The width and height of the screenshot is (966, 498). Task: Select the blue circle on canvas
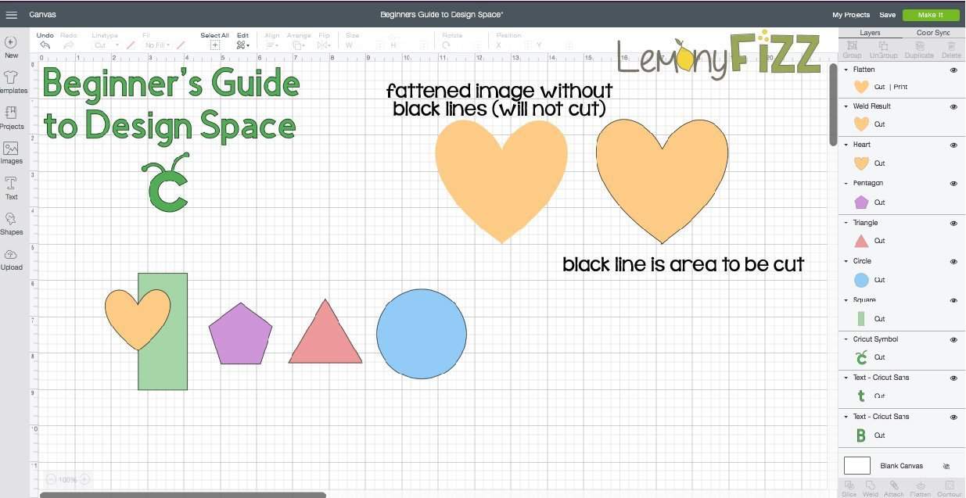click(422, 334)
